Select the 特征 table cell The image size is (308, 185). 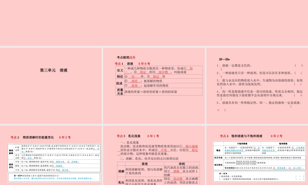click(120, 76)
